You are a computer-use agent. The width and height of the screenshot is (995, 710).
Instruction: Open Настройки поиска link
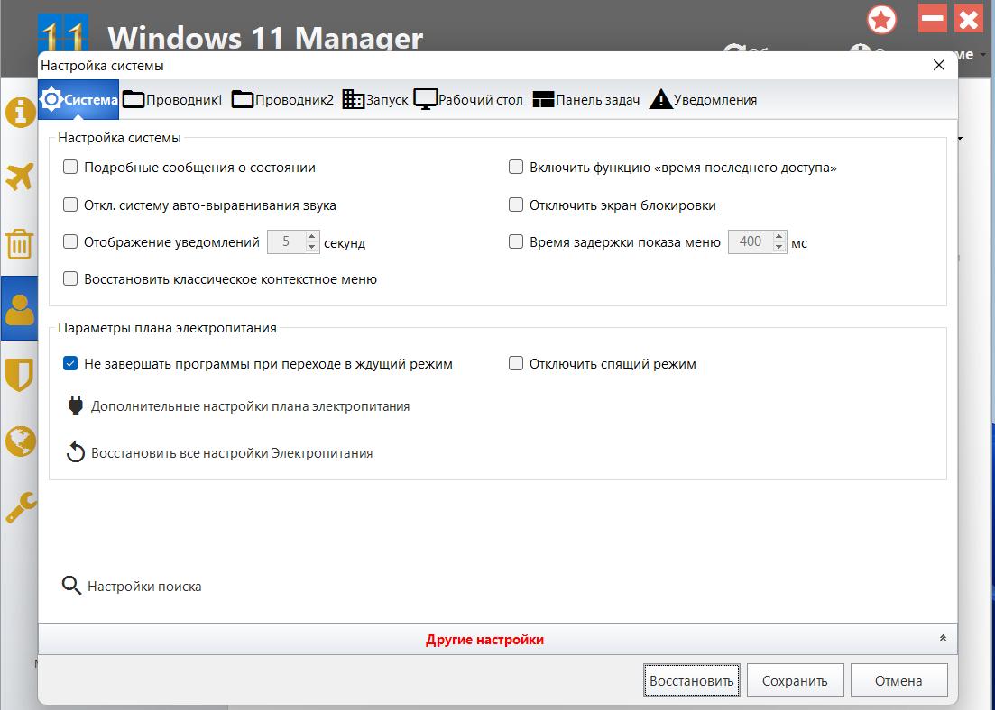click(x=144, y=587)
